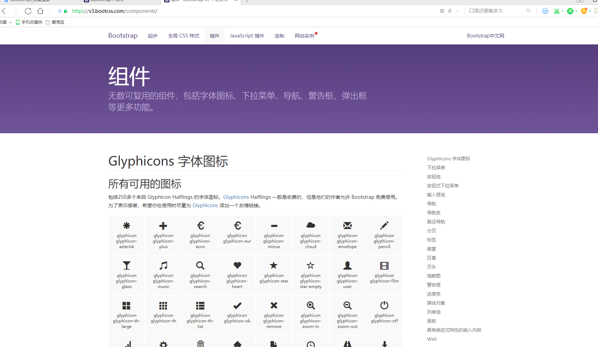Screen dimensions: 598x347
Task: Select the glyphicon-film icon
Action: click(384, 265)
